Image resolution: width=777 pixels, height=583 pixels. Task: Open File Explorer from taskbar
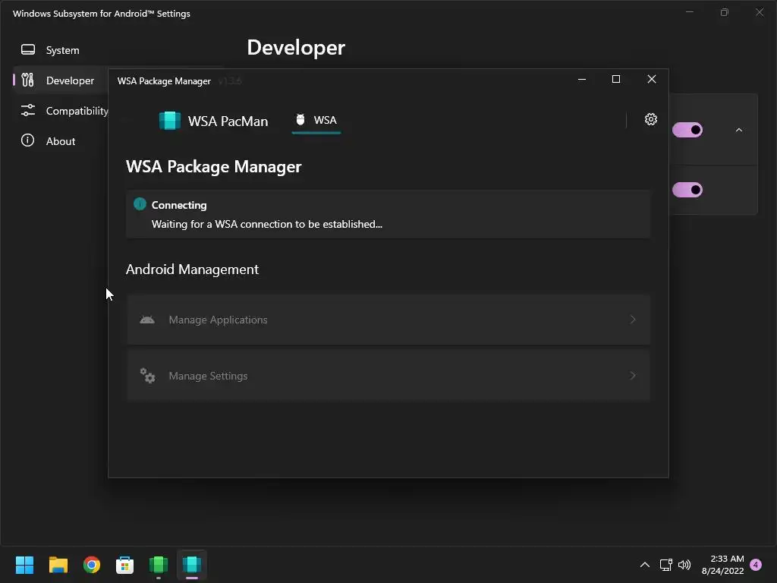pos(58,565)
